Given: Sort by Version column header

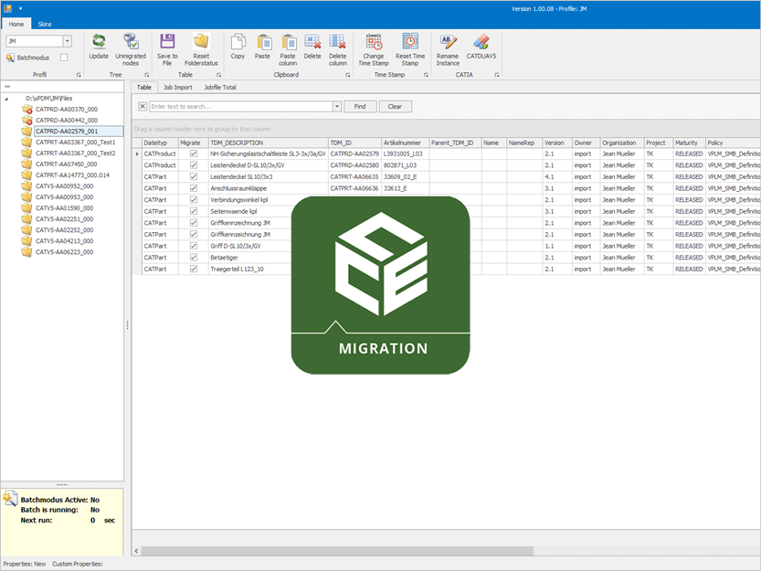Looking at the screenshot, I should click(x=557, y=143).
